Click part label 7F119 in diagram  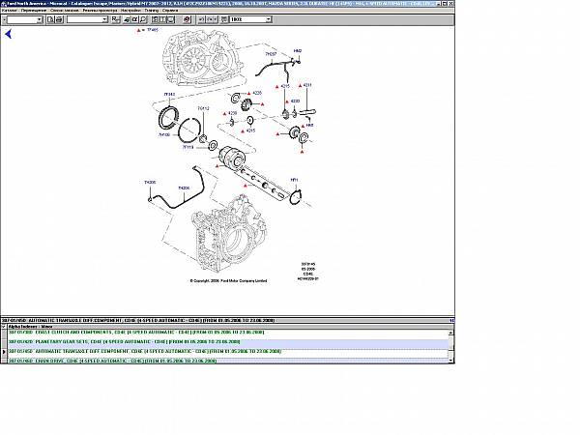click(188, 147)
